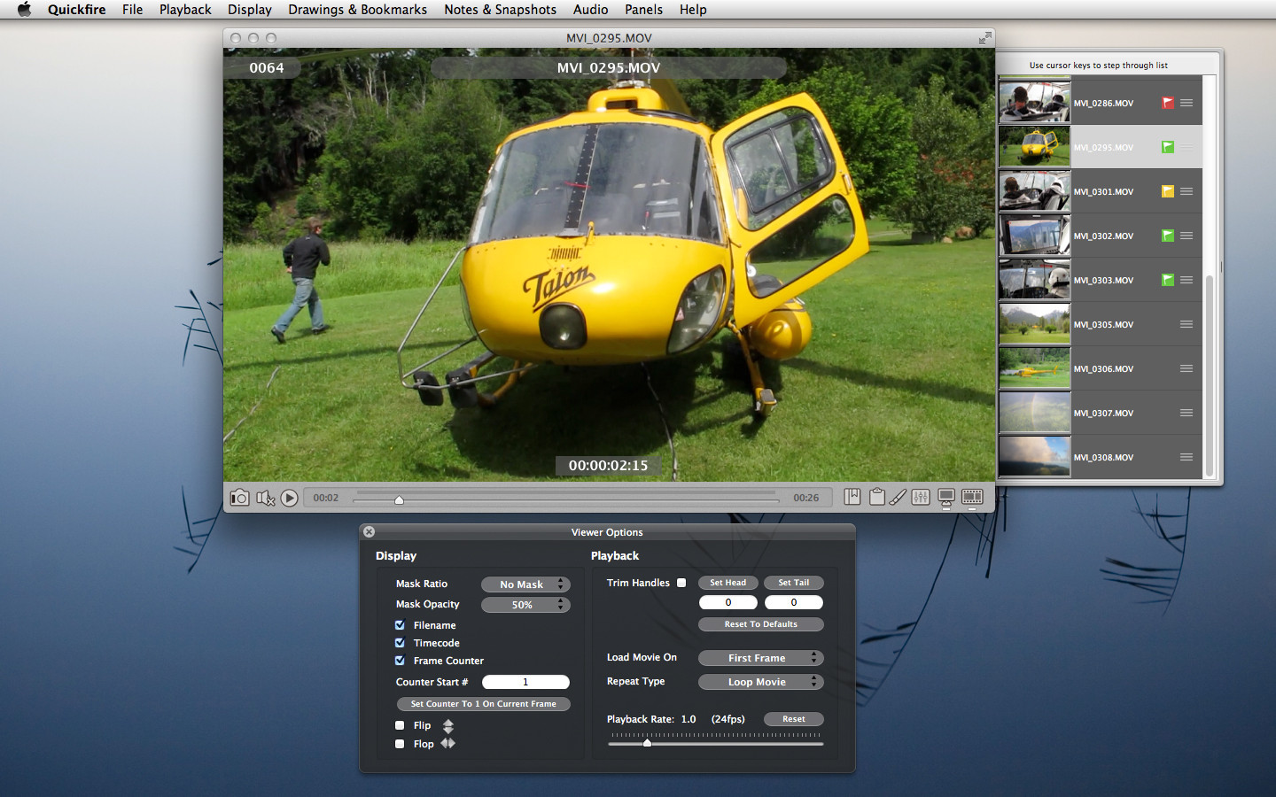Click the horizontal Flop arrows icon
Screen dimensions: 1276x797
pyautogui.click(x=448, y=743)
